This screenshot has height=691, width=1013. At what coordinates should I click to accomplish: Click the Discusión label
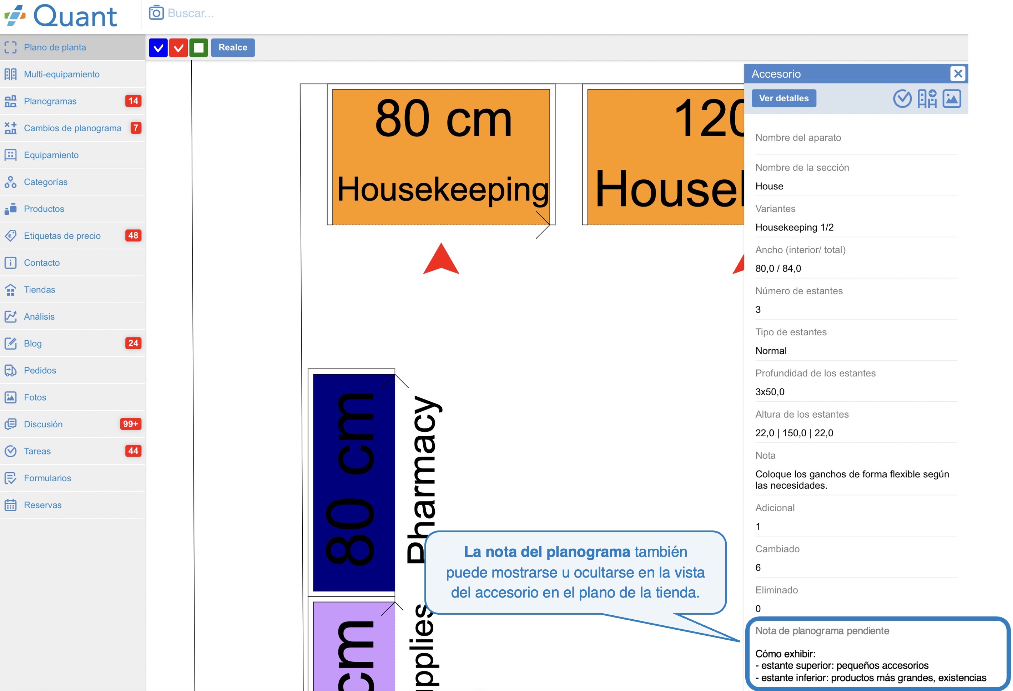click(x=43, y=424)
